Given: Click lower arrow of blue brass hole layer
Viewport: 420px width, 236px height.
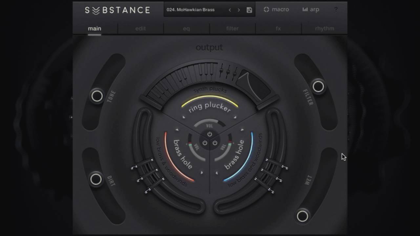Looking at the screenshot, I should 217,172.
